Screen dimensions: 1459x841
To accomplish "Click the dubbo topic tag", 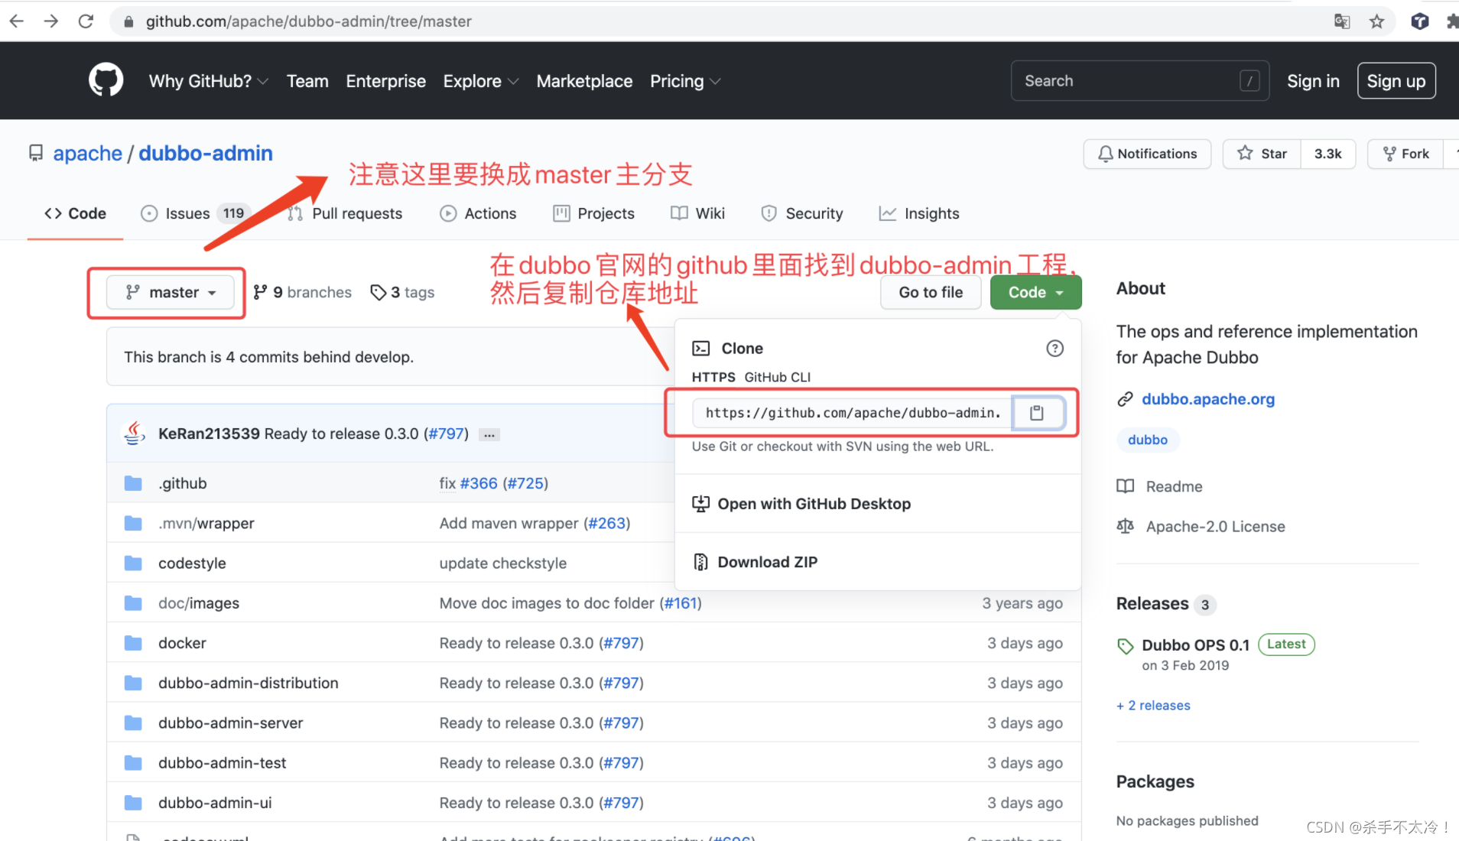I will click(x=1147, y=440).
